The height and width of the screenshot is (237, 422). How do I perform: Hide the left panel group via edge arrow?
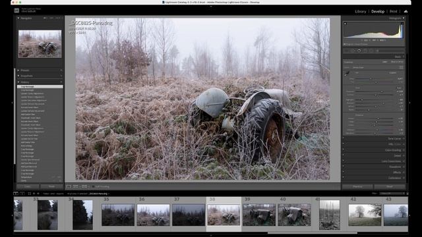12,103
